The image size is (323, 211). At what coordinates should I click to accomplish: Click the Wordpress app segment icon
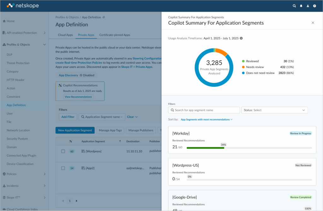[x=83, y=151]
